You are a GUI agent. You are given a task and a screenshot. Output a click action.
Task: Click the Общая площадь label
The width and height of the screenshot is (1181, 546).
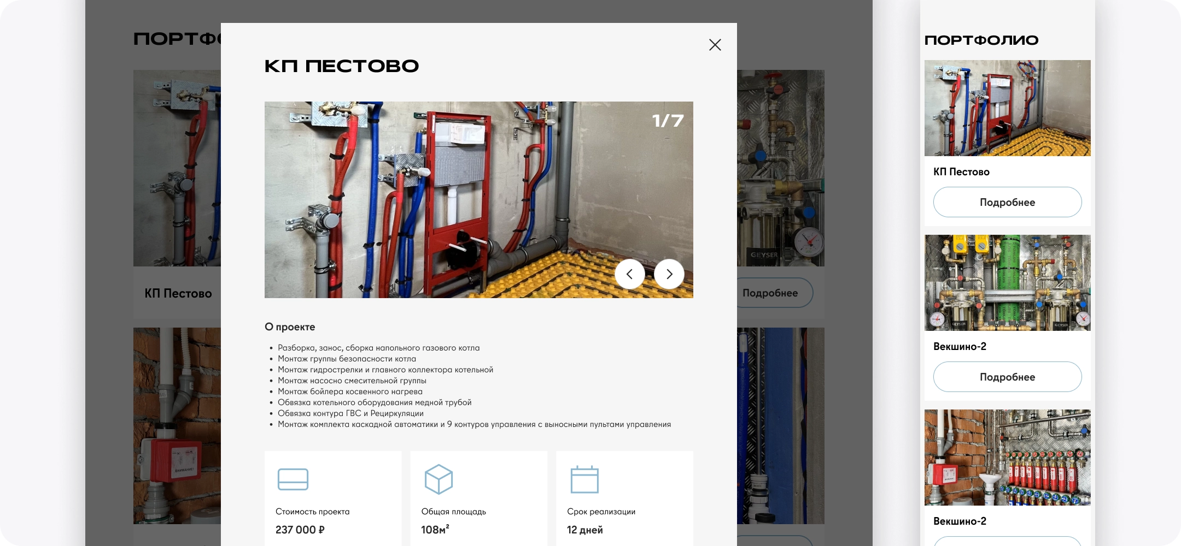click(x=453, y=512)
